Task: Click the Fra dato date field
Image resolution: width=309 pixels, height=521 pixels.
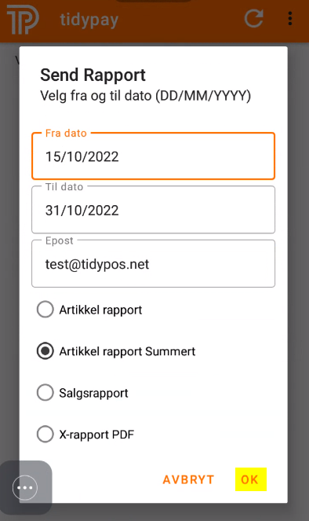Action: click(x=153, y=156)
